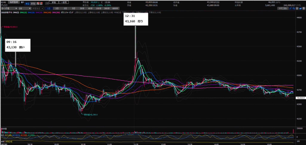Click the 10:00 time axis label
This screenshot has height=145, width=306.
[56, 144]
